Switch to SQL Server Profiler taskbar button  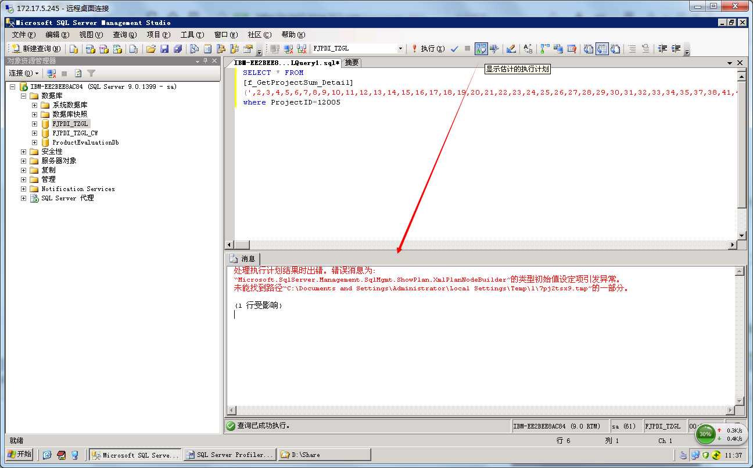(x=230, y=455)
